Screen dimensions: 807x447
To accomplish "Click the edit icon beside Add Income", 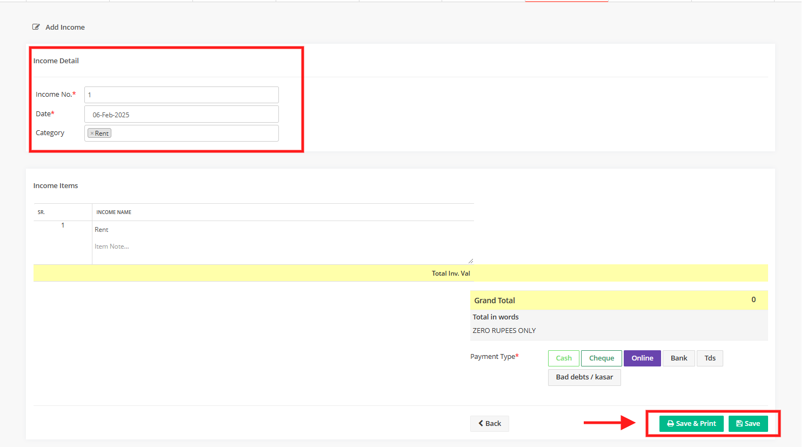I will pos(36,27).
